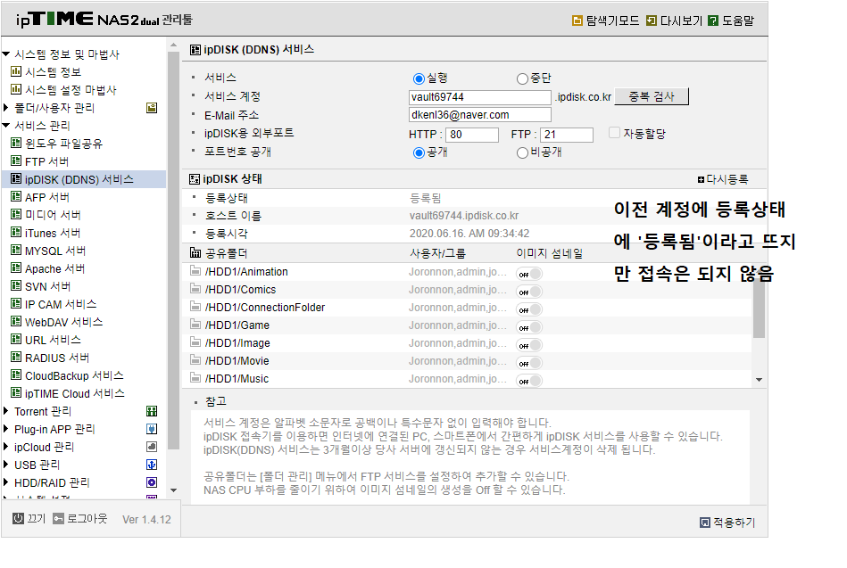The height and width of the screenshot is (568, 847).
Task: Click the left sidebar scrollbar thumb
Action: tap(173, 251)
